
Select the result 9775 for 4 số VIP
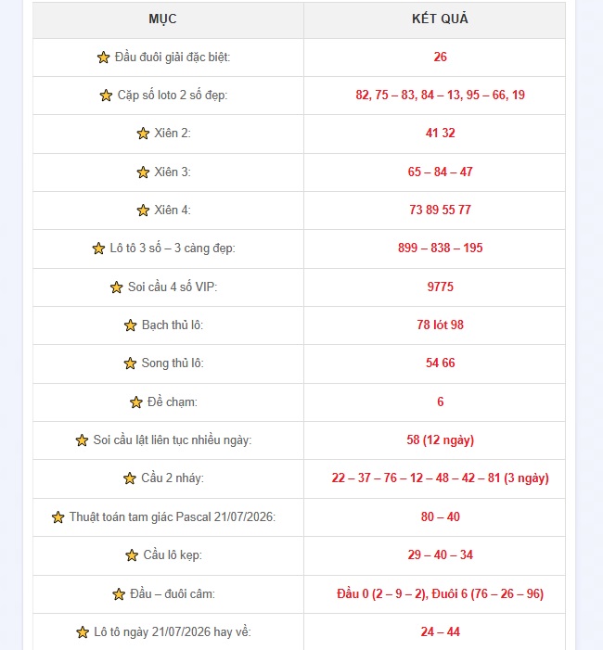pyautogui.click(x=441, y=287)
